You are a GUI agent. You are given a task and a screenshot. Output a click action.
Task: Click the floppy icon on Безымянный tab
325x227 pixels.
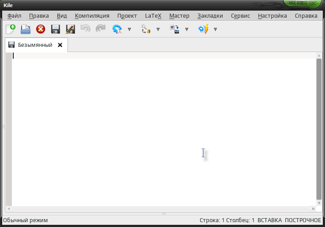11,45
